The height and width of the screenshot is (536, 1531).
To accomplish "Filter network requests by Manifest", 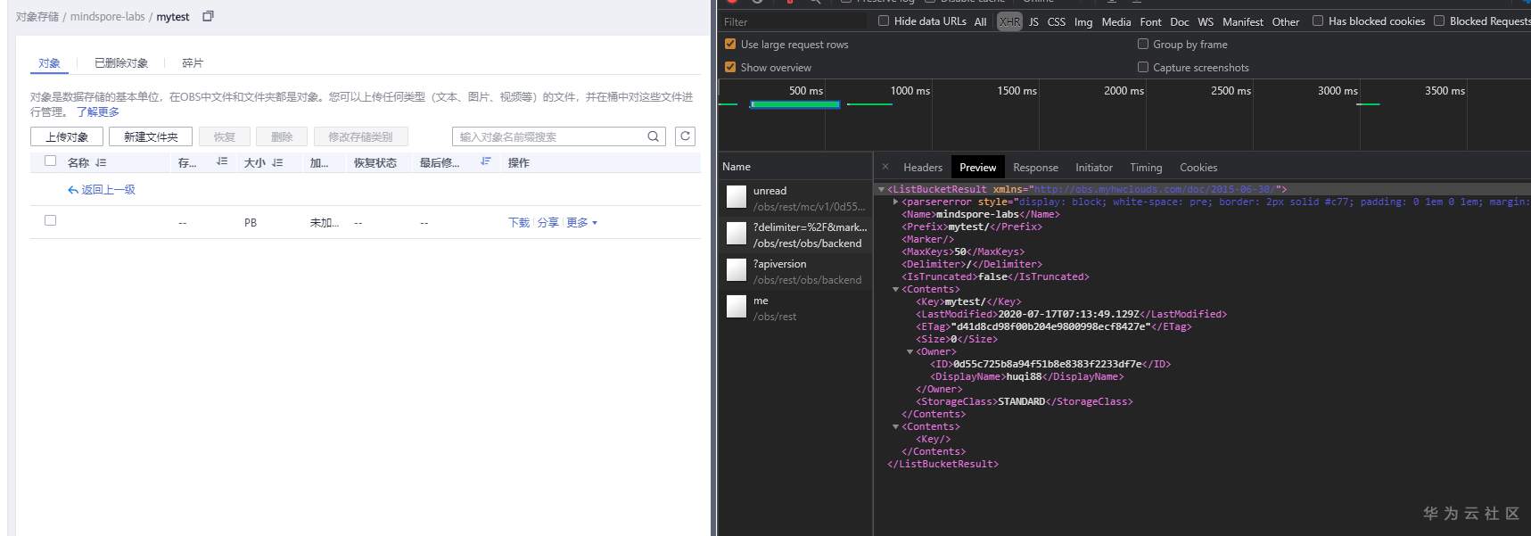I will tap(1242, 21).
